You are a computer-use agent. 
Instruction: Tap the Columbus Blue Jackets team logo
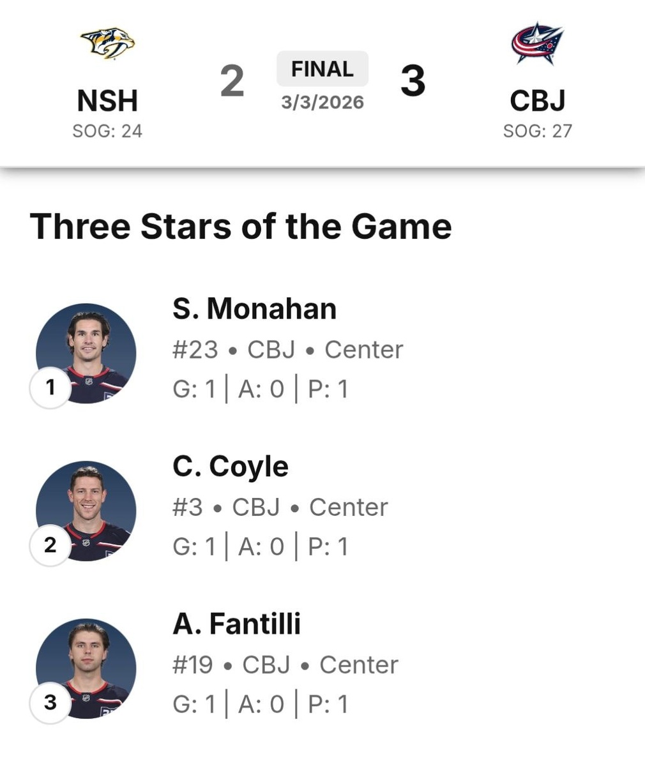[x=537, y=43]
